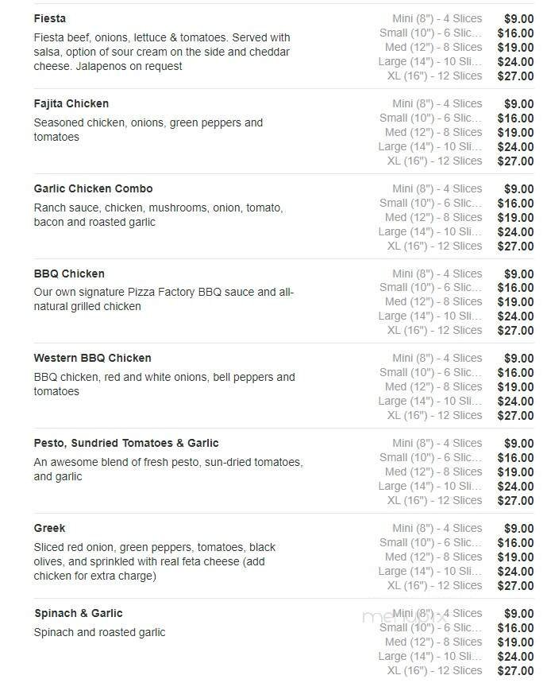Select the Spinach & Garlic heading
Screen dimensions: 547x683
click(x=78, y=613)
